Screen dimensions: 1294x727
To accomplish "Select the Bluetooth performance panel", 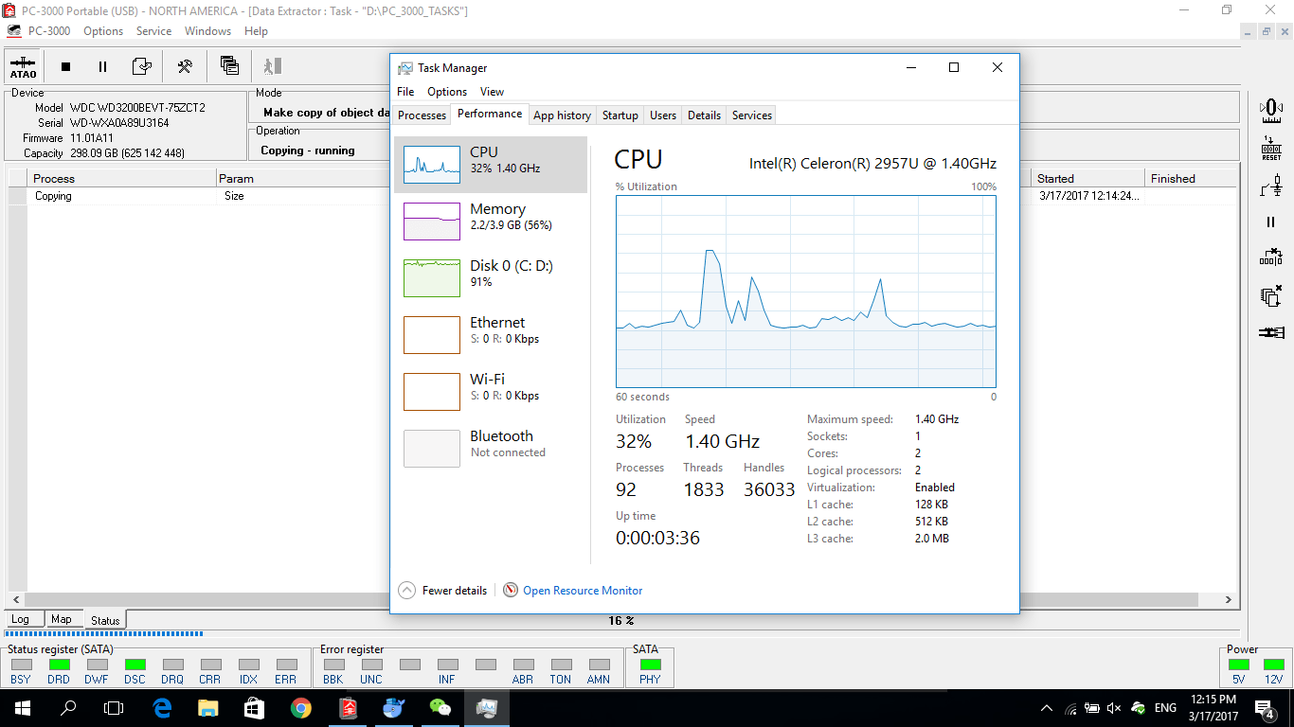I will [x=491, y=449].
